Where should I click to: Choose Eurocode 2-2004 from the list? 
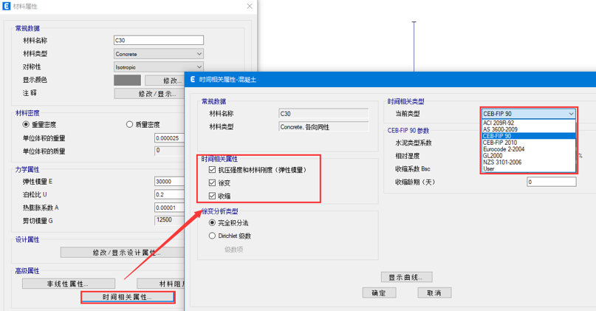coord(529,149)
